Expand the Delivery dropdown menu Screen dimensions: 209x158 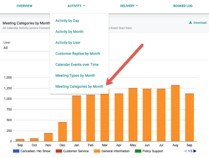pos(129,6)
